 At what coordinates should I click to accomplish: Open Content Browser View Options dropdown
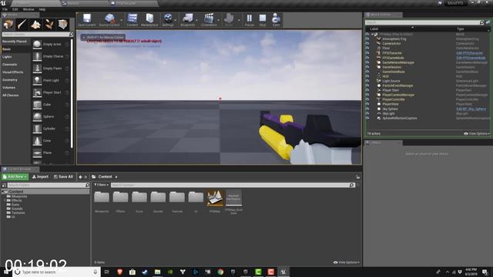coord(346,262)
